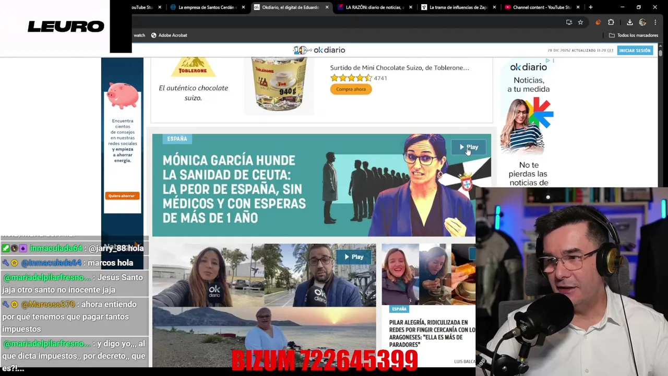Click the ESPAÑA tag above Pilar Alegría article

[x=399, y=309]
